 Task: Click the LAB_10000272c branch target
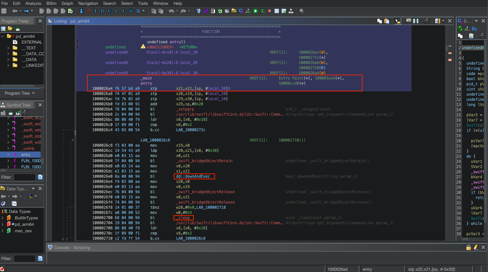point(191,130)
